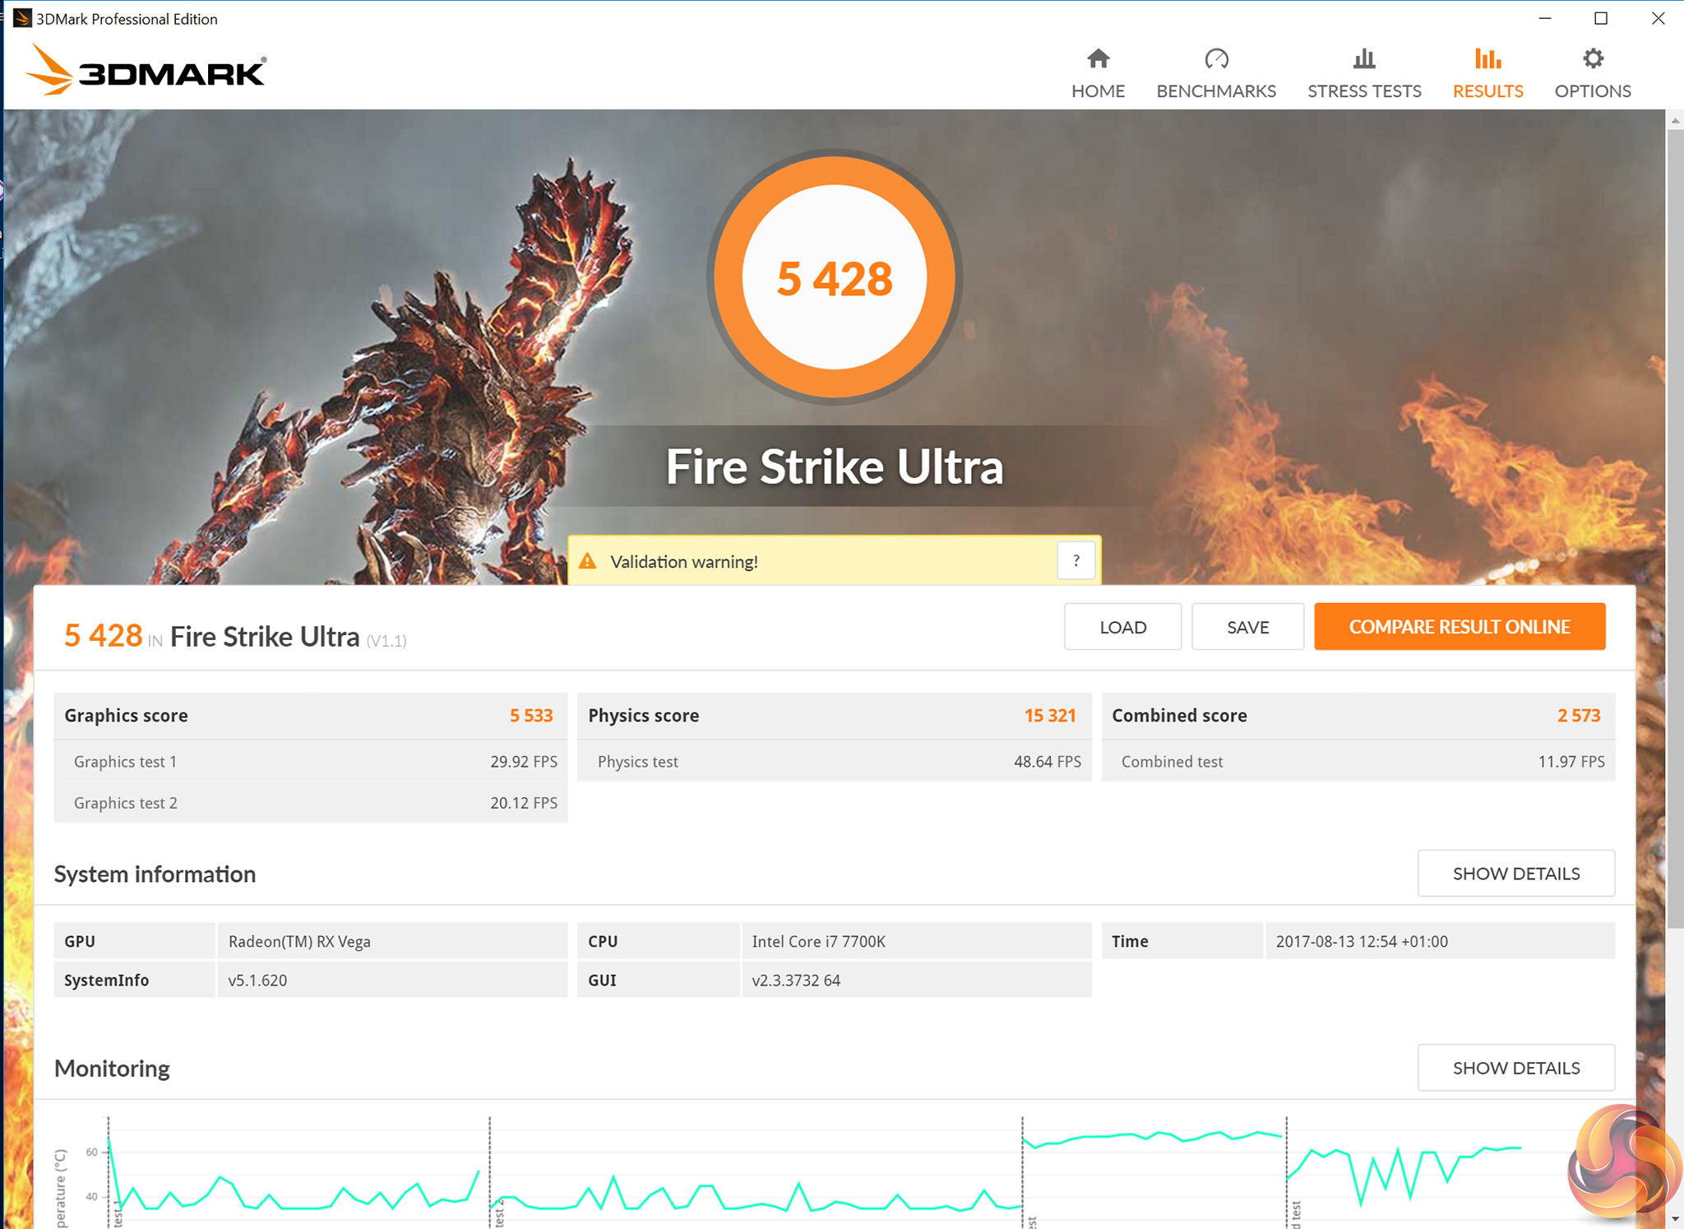Click the orange Results chart icon

pyautogui.click(x=1487, y=59)
